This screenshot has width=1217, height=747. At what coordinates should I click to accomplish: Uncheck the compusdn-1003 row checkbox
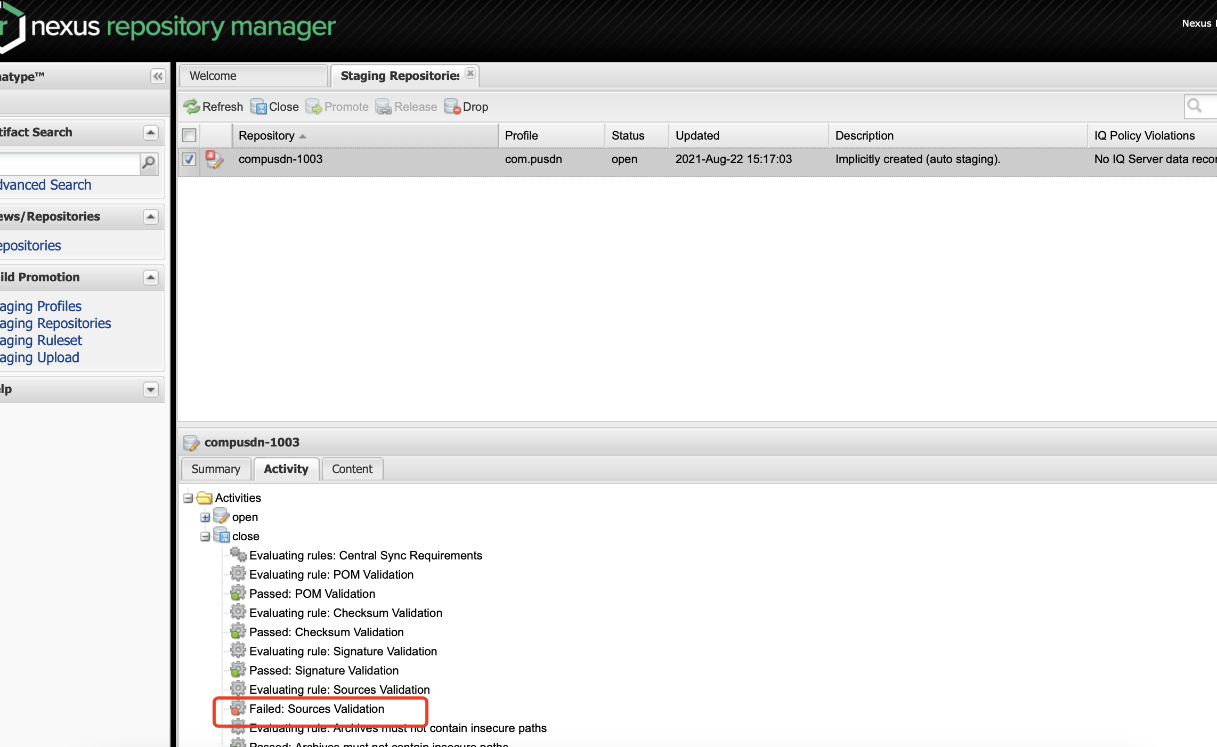click(189, 159)
